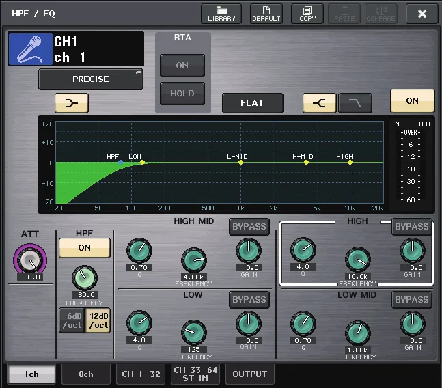The width and height of the screenshot is (442, 388).
Task: Select the high shelving filter type button
Action: [320, 103]
